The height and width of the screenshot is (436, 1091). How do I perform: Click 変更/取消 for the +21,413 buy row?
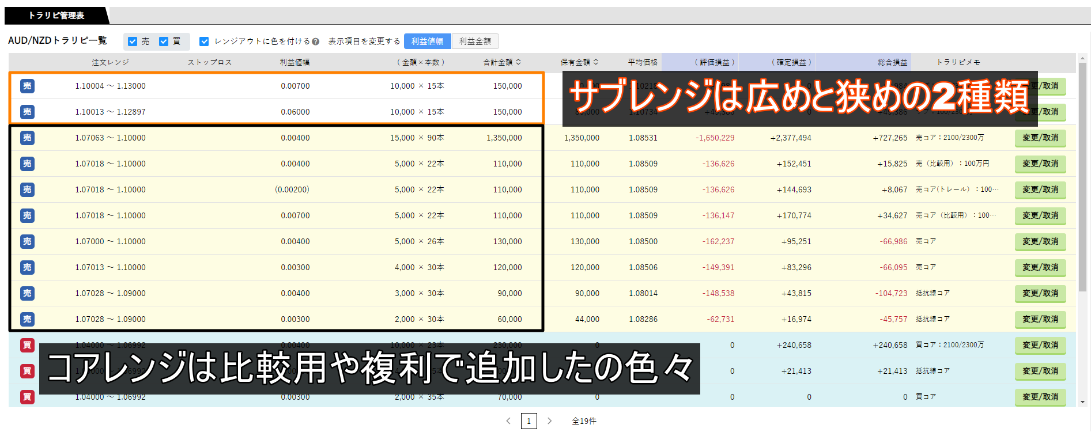tap(1040, 371)
